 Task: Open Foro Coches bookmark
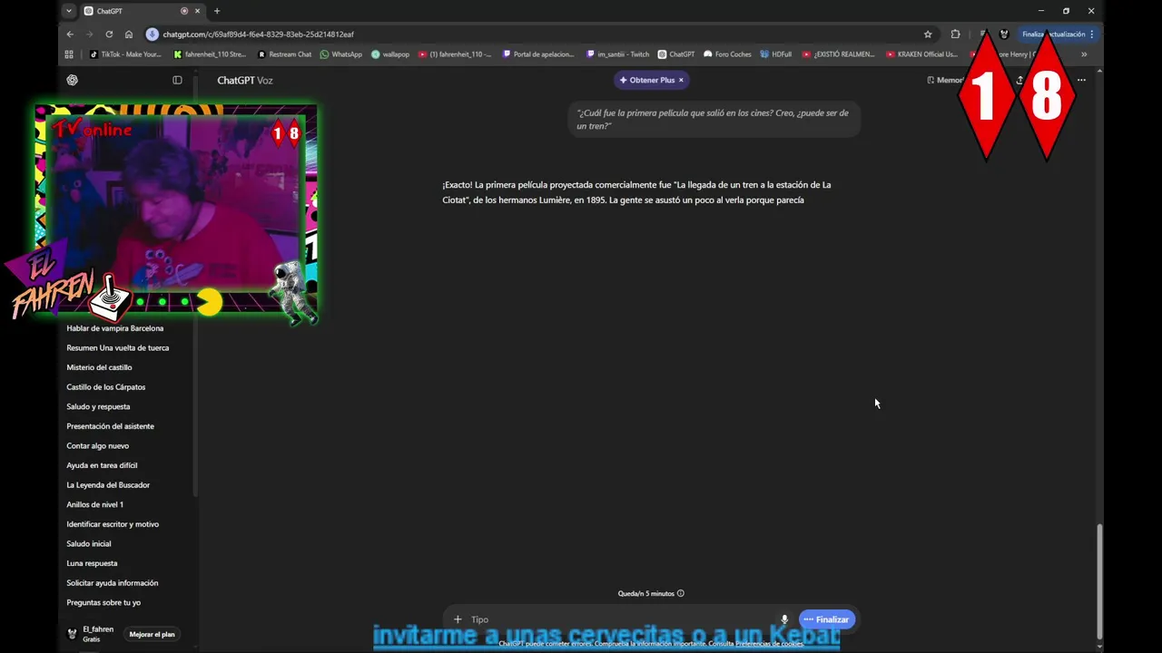point(727,54)
